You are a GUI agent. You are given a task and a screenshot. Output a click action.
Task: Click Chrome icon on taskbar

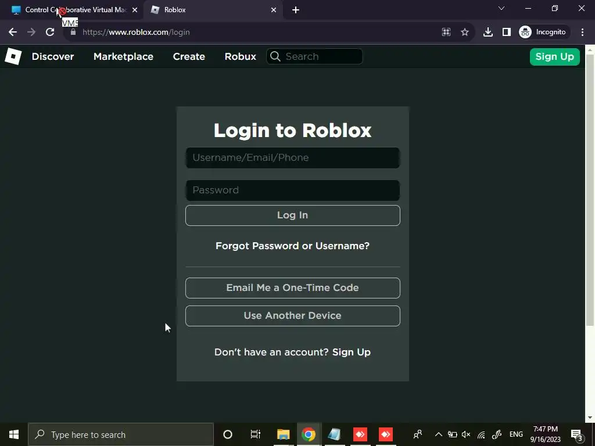click(309, 434)
